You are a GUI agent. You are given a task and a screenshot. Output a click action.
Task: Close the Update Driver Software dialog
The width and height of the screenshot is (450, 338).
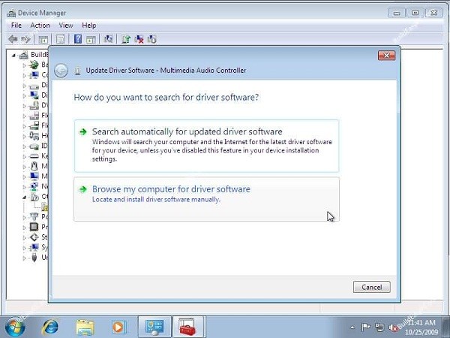click(386, 56)
